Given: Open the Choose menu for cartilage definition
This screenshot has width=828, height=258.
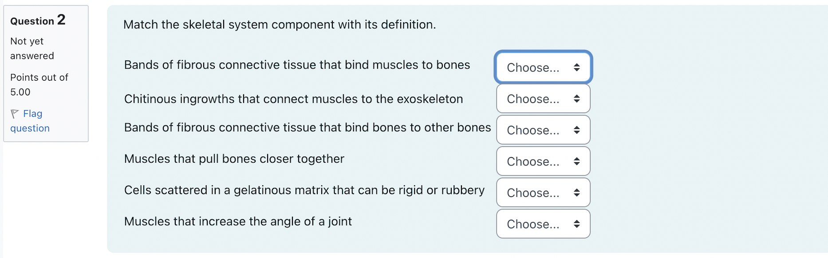Looking at the screenshot, I should point(543,192).
